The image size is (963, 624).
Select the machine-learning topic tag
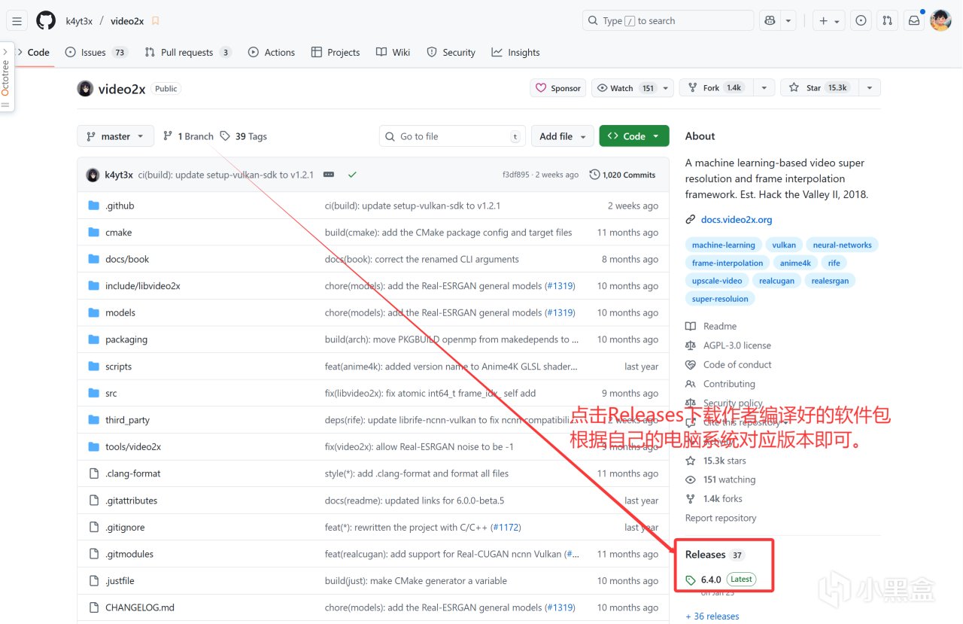[723, 245]
